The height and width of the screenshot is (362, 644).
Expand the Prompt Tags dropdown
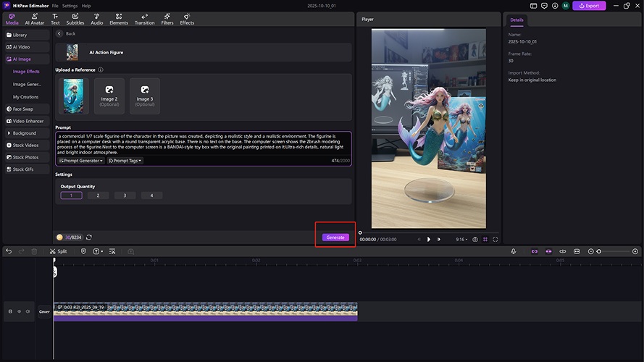coord(125,161)
